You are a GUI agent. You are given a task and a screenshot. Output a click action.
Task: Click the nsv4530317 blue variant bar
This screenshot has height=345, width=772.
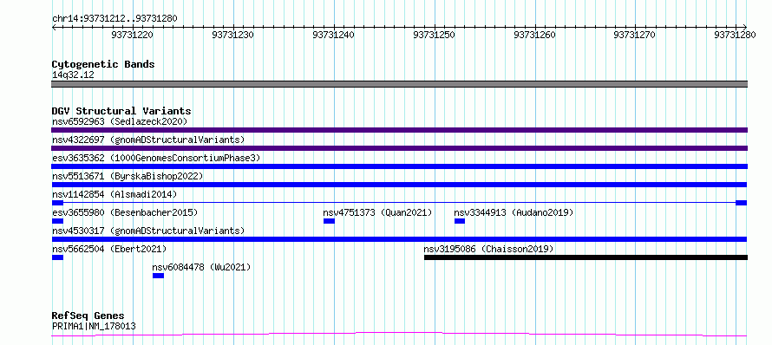click(399, 239)
